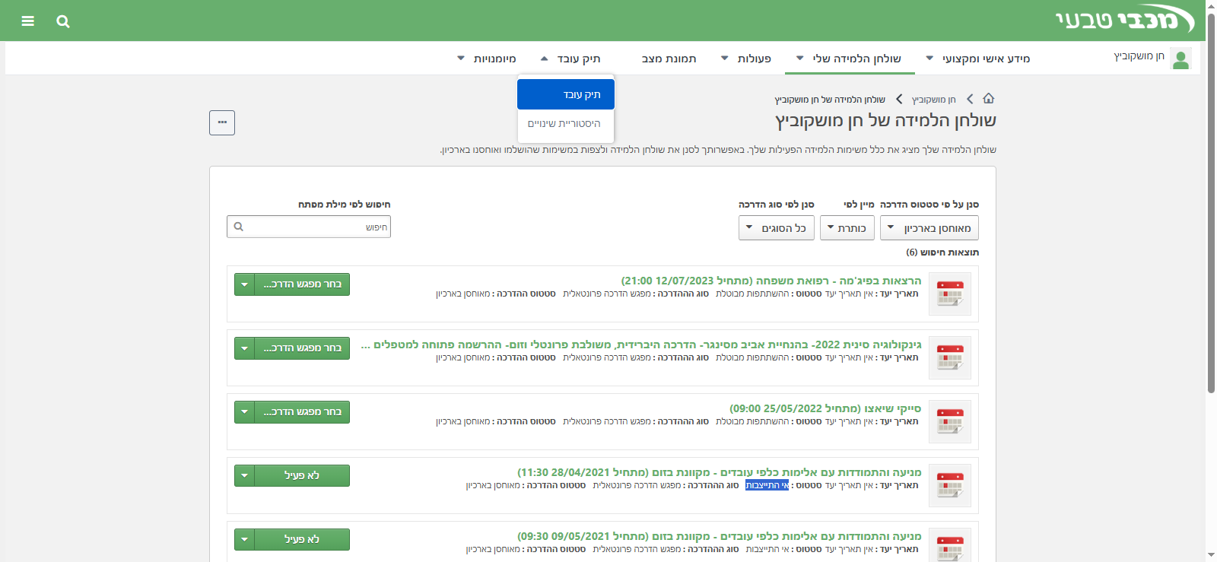Click the Maccabi Tivi logo
1217x562 pixels.
pyautogui.click(x=1125, y=20)
